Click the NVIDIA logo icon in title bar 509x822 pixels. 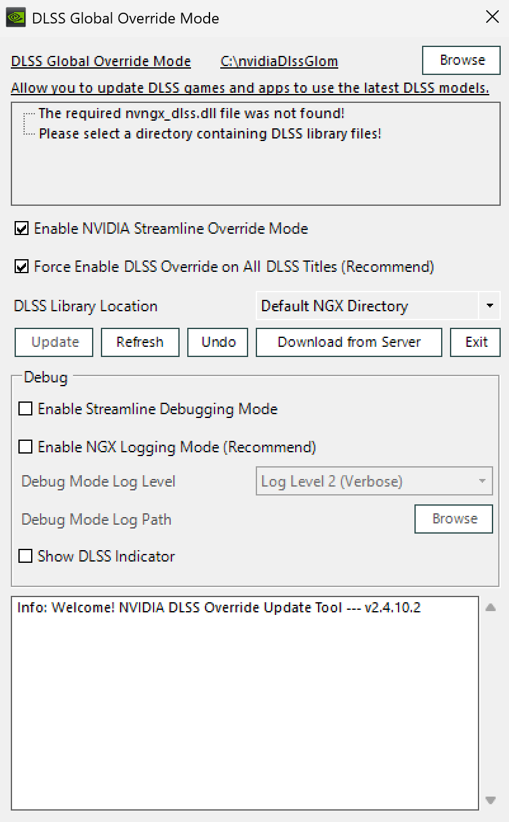pos(16,18)
